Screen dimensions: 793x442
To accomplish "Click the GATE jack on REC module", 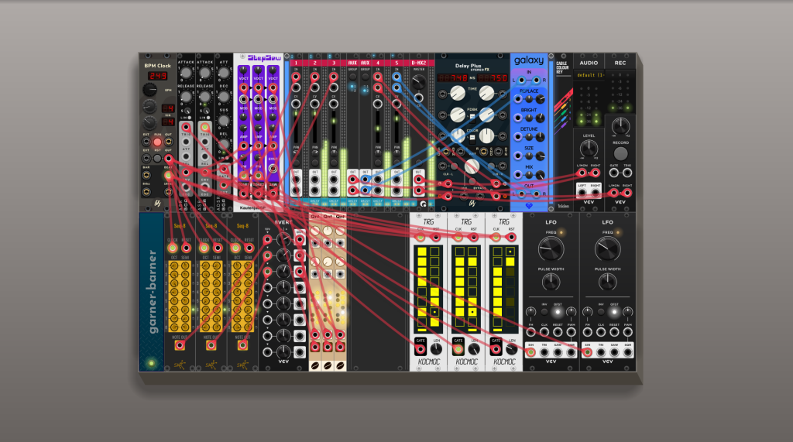I will 614,173.
